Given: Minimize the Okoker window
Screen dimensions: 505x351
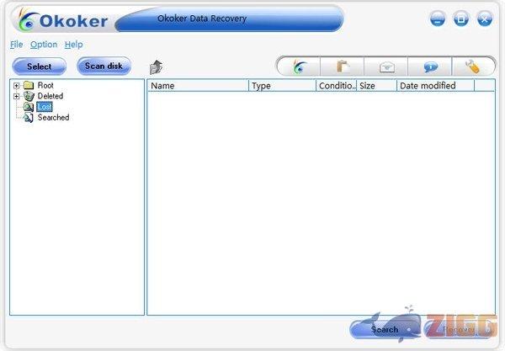Looking at the screenshot, I should tap(438, 19).
